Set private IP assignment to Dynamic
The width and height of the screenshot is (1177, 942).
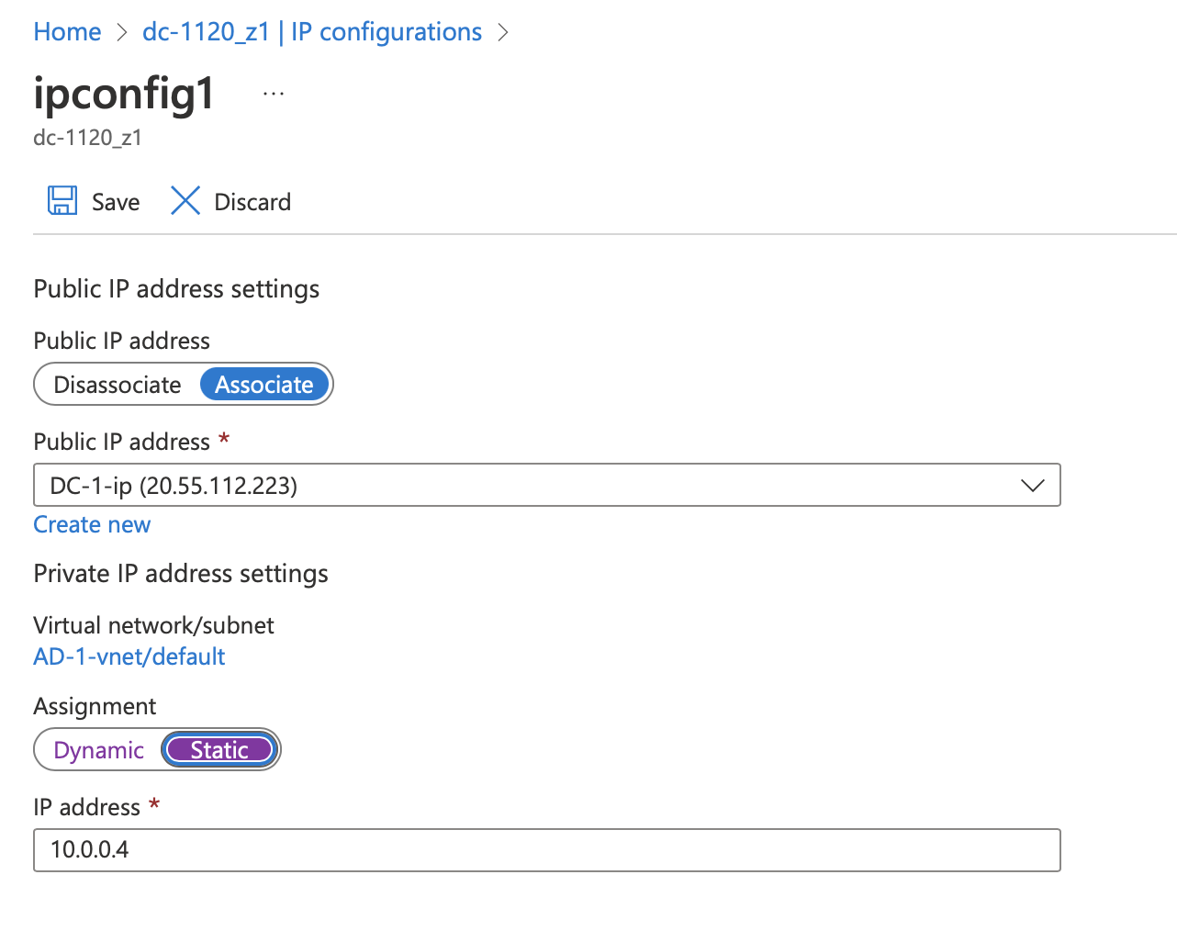point(98,749)
